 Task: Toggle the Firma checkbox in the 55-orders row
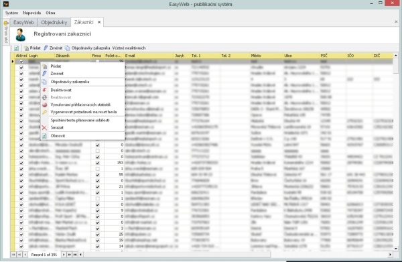pos(97,175)
